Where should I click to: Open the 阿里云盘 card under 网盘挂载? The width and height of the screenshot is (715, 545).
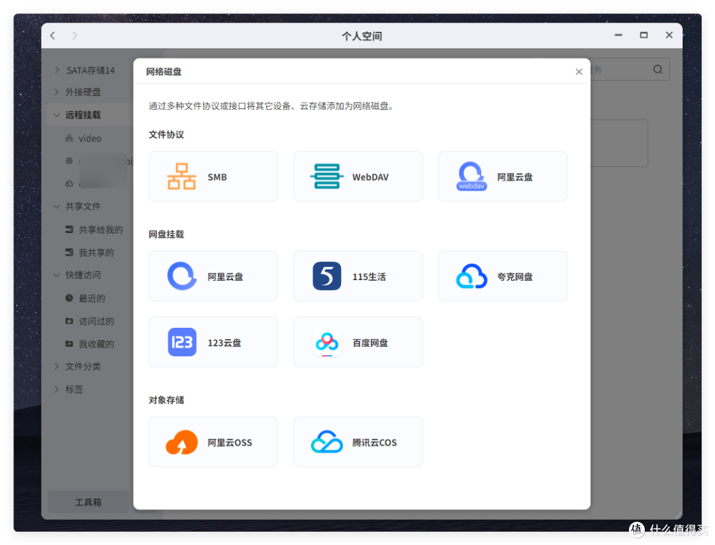coord(213,276)
